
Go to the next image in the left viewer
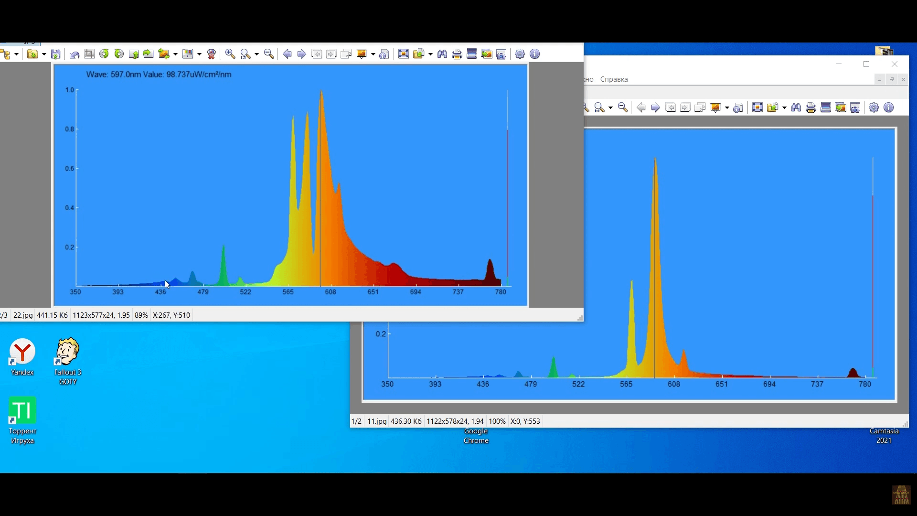click(x=301, y=54)
